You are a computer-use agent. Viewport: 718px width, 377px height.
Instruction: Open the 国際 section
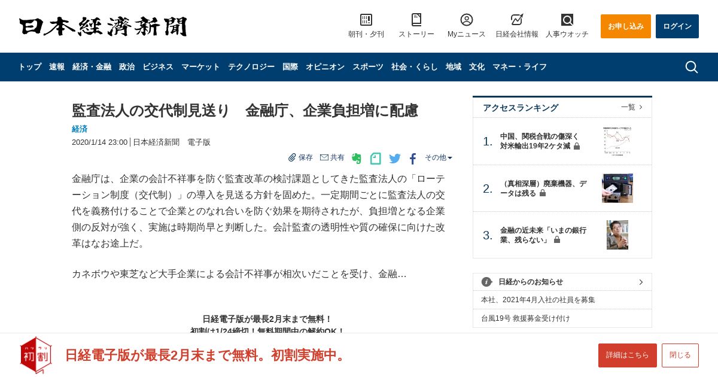tap(290, 67)
